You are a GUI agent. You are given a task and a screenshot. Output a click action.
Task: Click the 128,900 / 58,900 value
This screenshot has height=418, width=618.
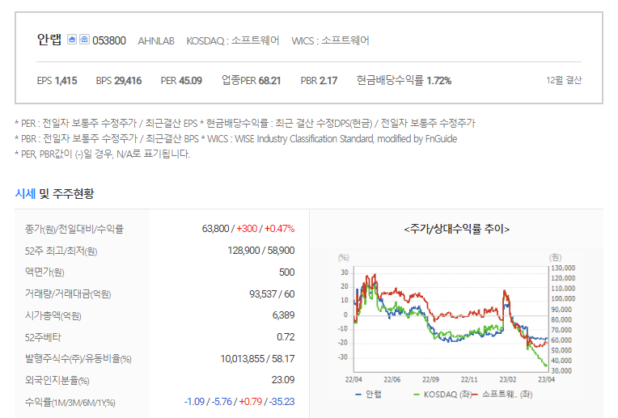pos(261,251)
